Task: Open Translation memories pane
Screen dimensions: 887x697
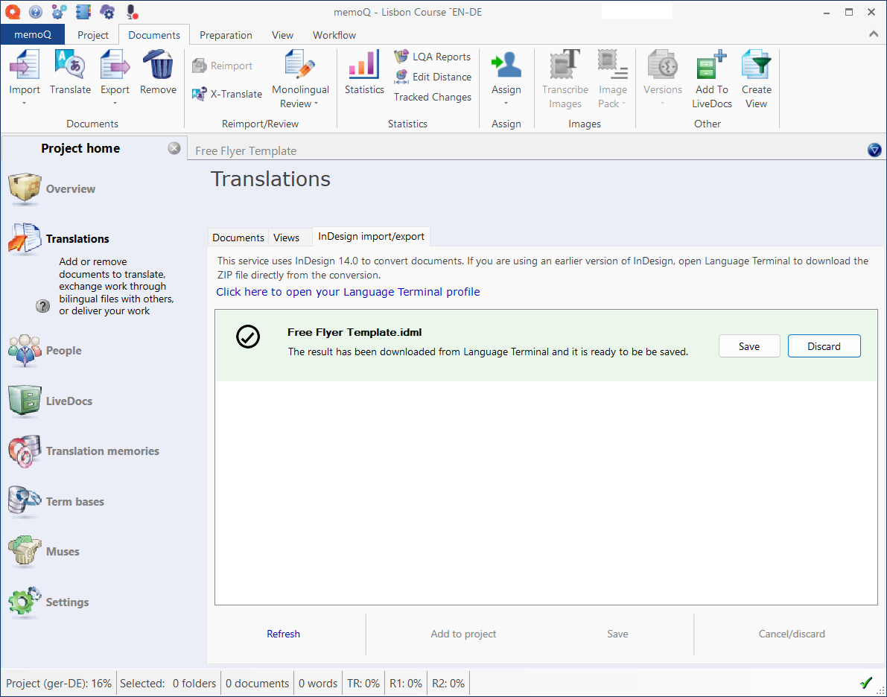Action: tap(83, 451)
